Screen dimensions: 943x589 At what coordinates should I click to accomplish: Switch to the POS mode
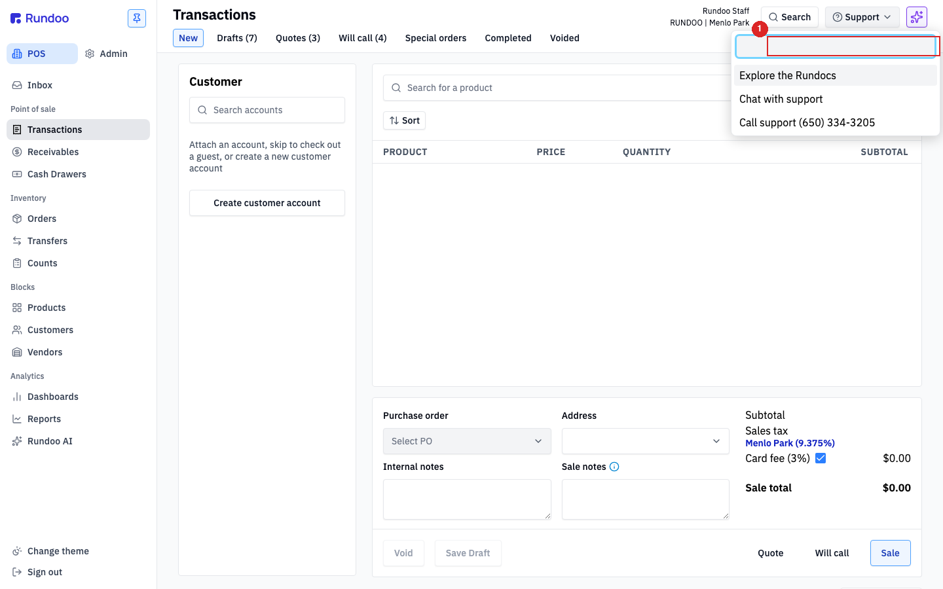pos(42,54)
